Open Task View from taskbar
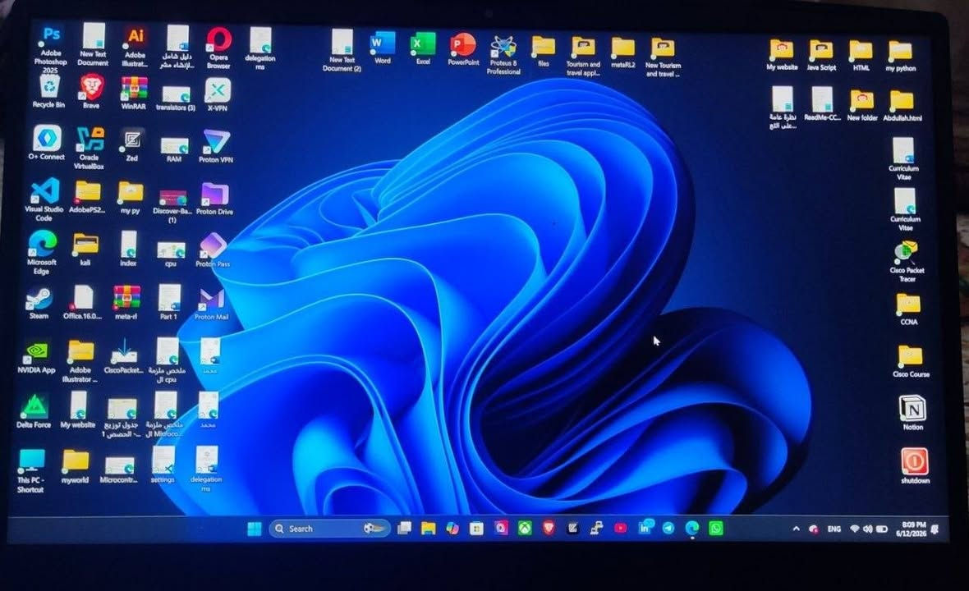The width and height of the screenshot is (969, 591). [x=404, y=528]
